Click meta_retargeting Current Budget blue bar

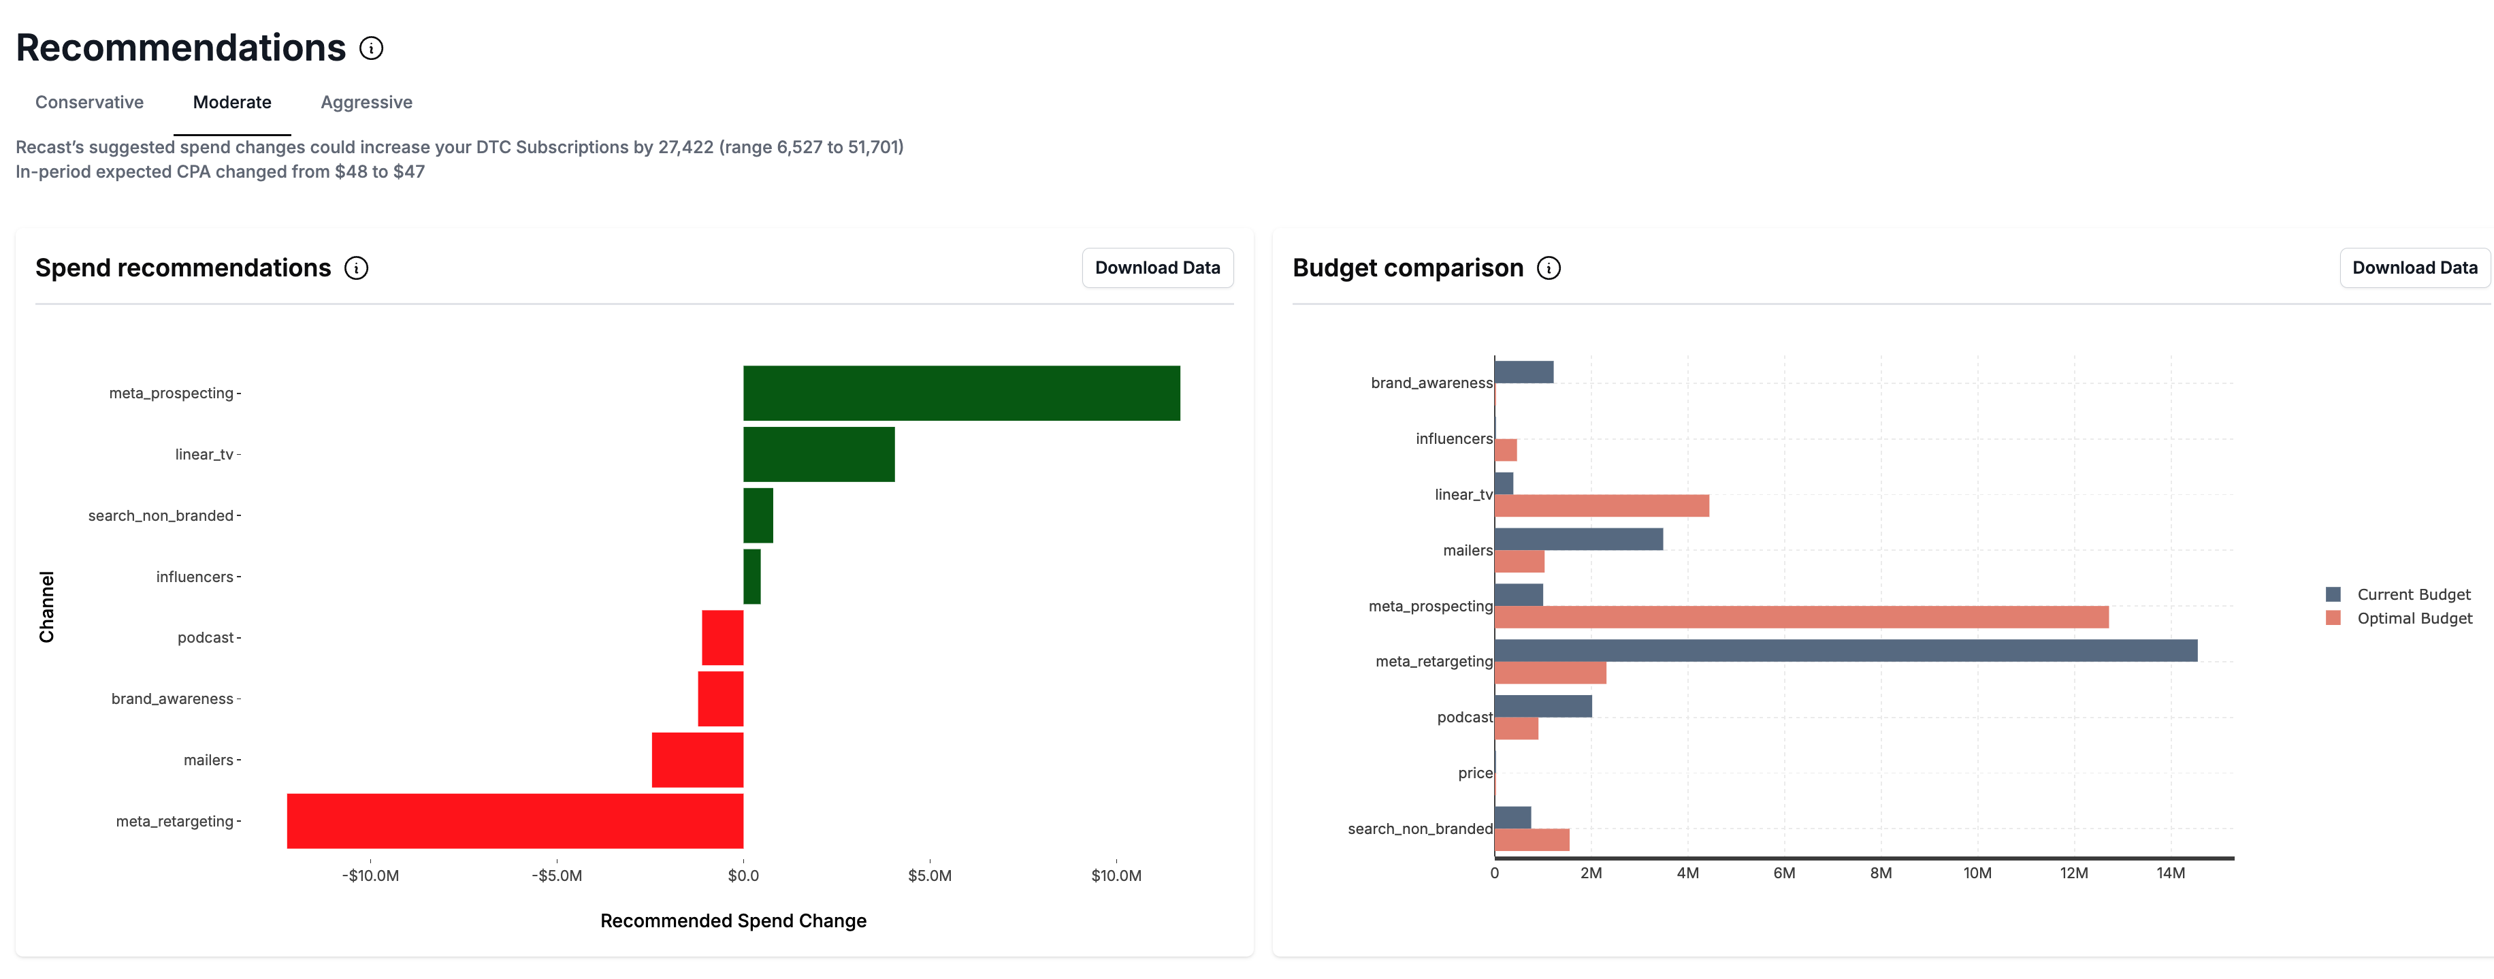tap(1845, 651)
